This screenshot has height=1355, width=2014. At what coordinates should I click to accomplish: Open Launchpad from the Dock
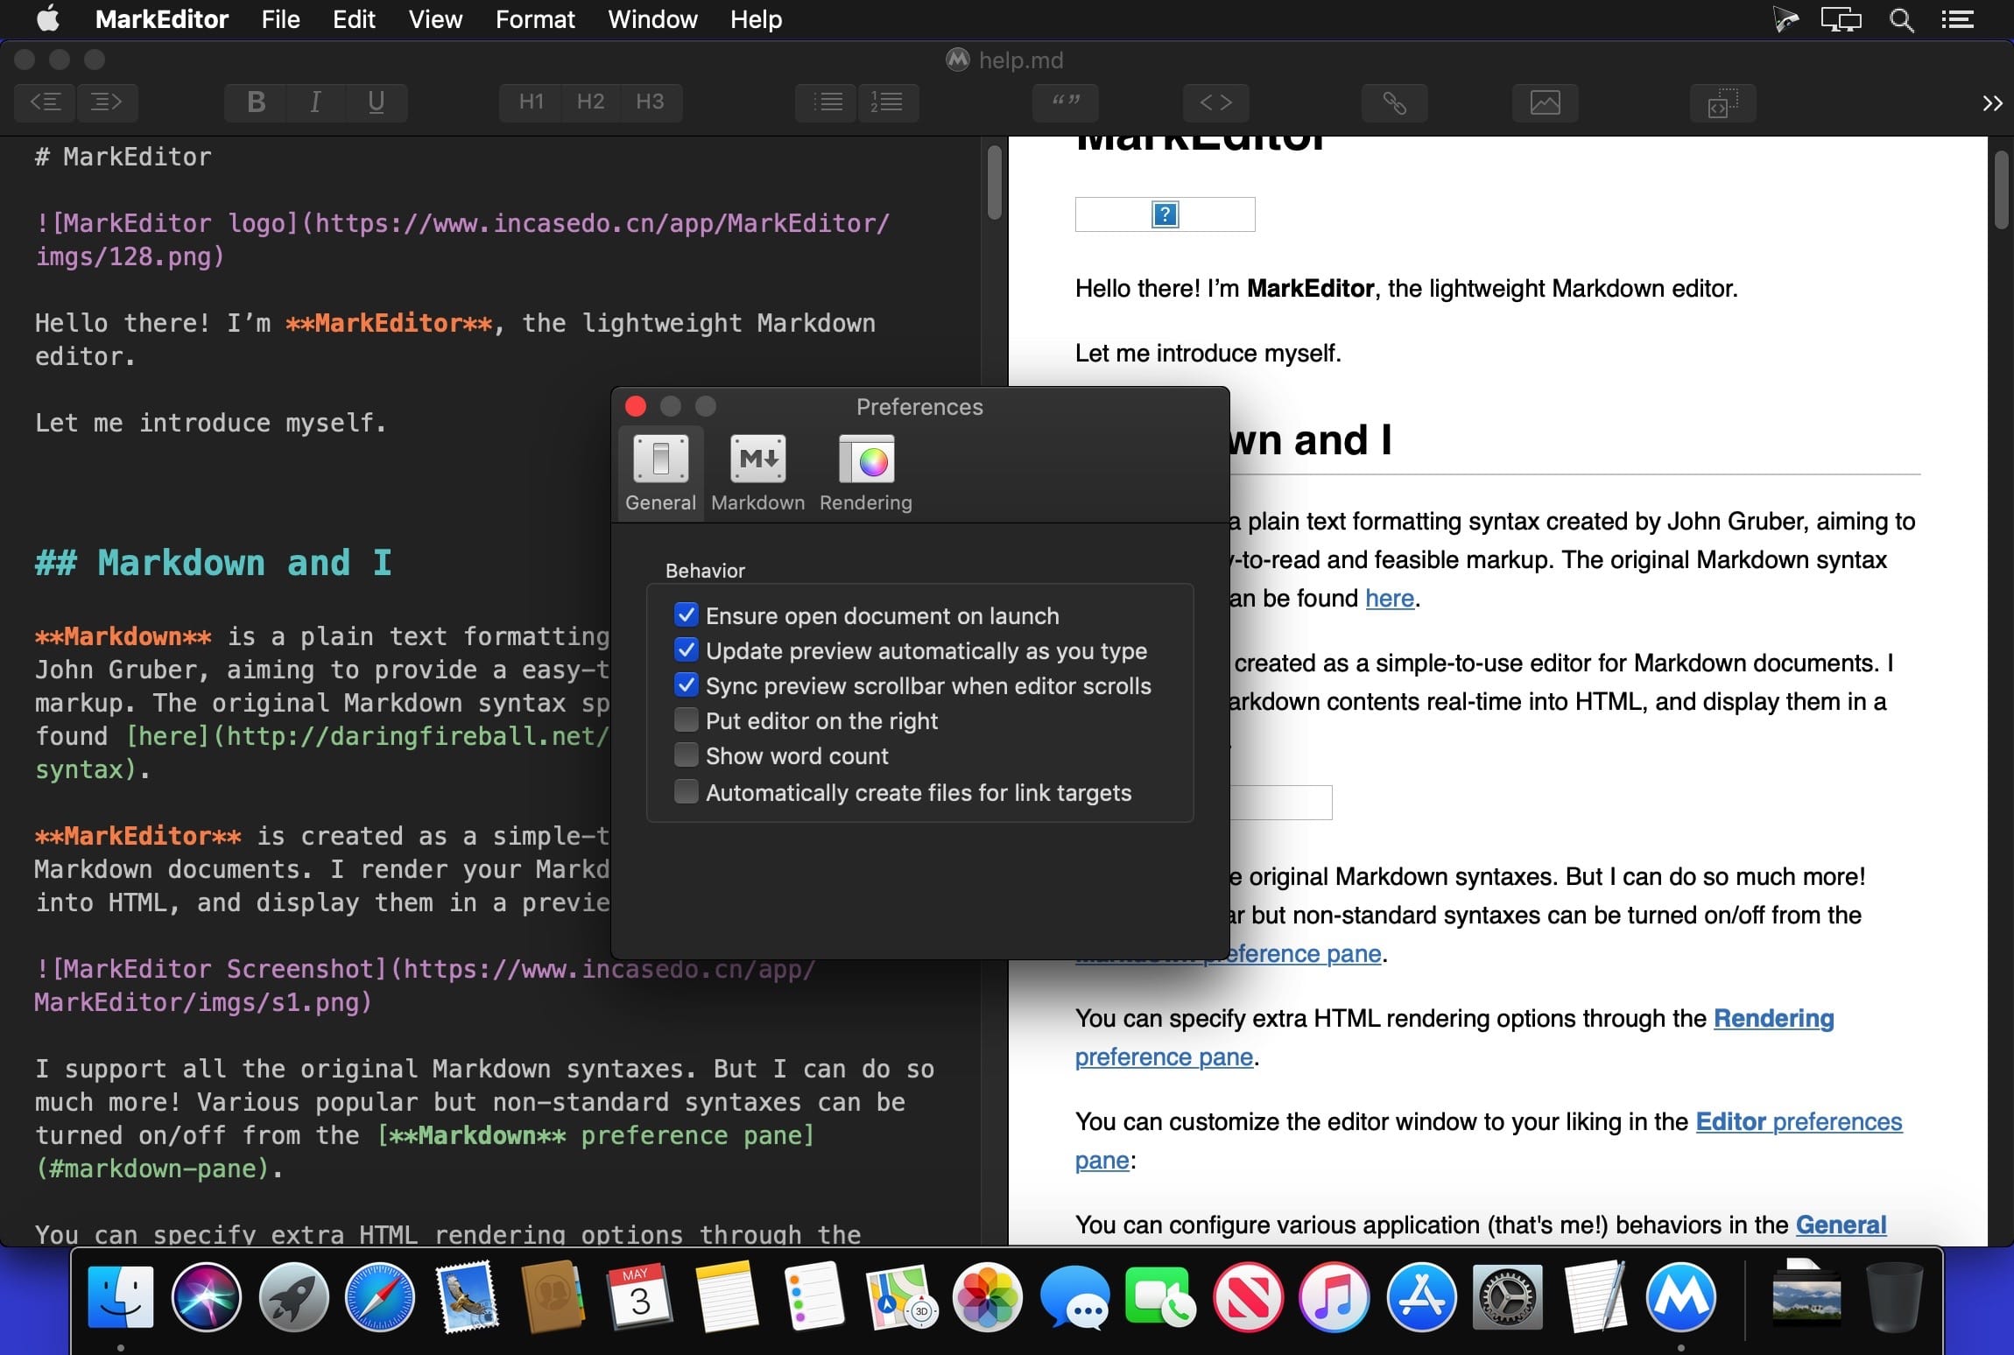point(293,1297)
